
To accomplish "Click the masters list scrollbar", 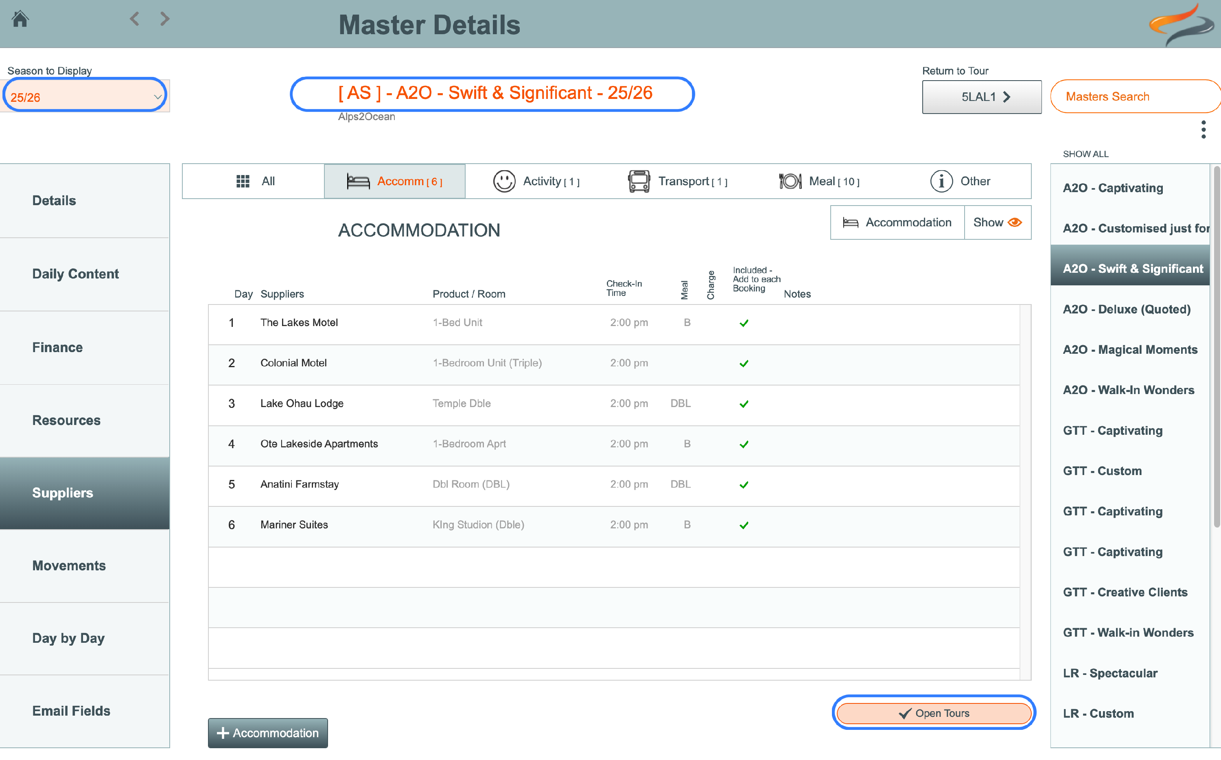I will tap(1216, 347).
